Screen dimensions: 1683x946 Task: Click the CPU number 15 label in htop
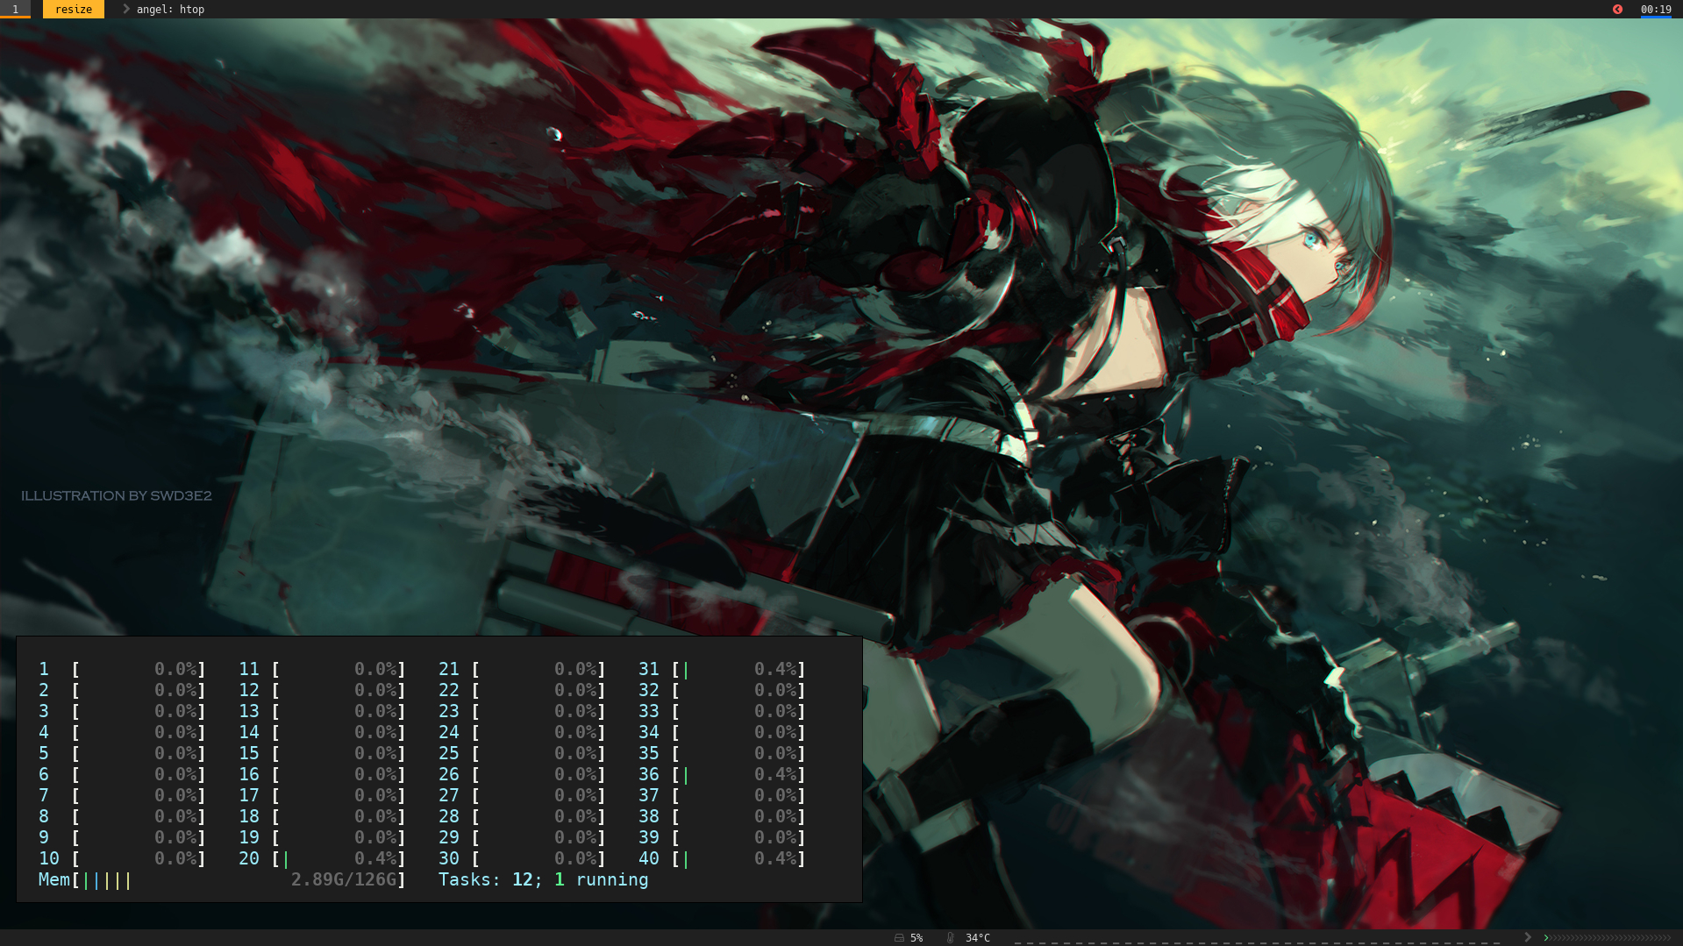249,754
